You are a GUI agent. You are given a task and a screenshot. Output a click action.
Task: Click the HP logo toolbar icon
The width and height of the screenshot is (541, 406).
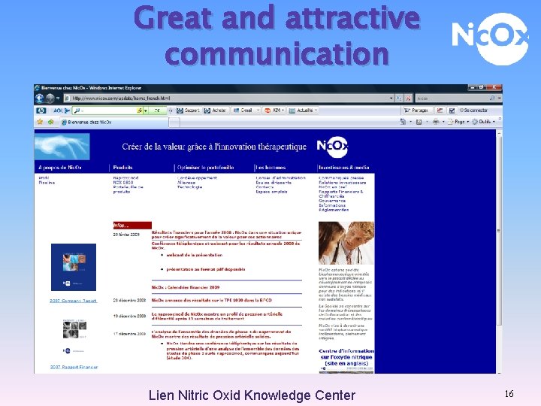41,111
